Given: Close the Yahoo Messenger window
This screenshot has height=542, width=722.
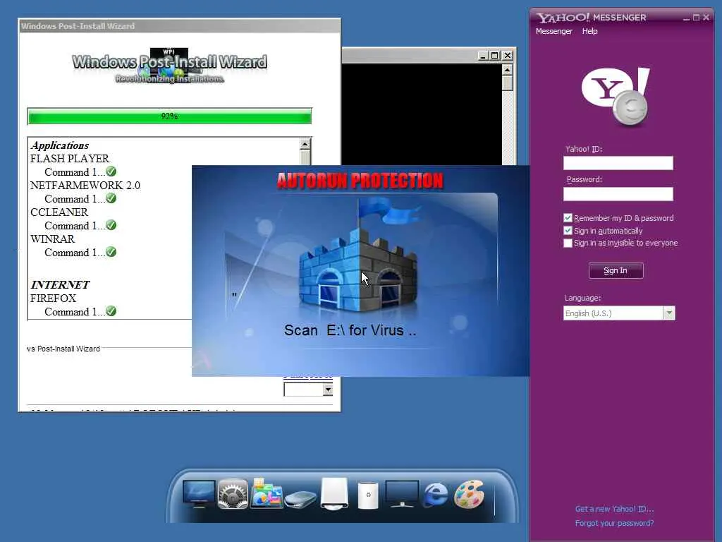Looking at the screenshot, I should coord(706,18).
